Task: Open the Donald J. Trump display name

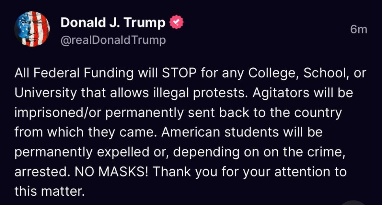Action: pos(113,23)
